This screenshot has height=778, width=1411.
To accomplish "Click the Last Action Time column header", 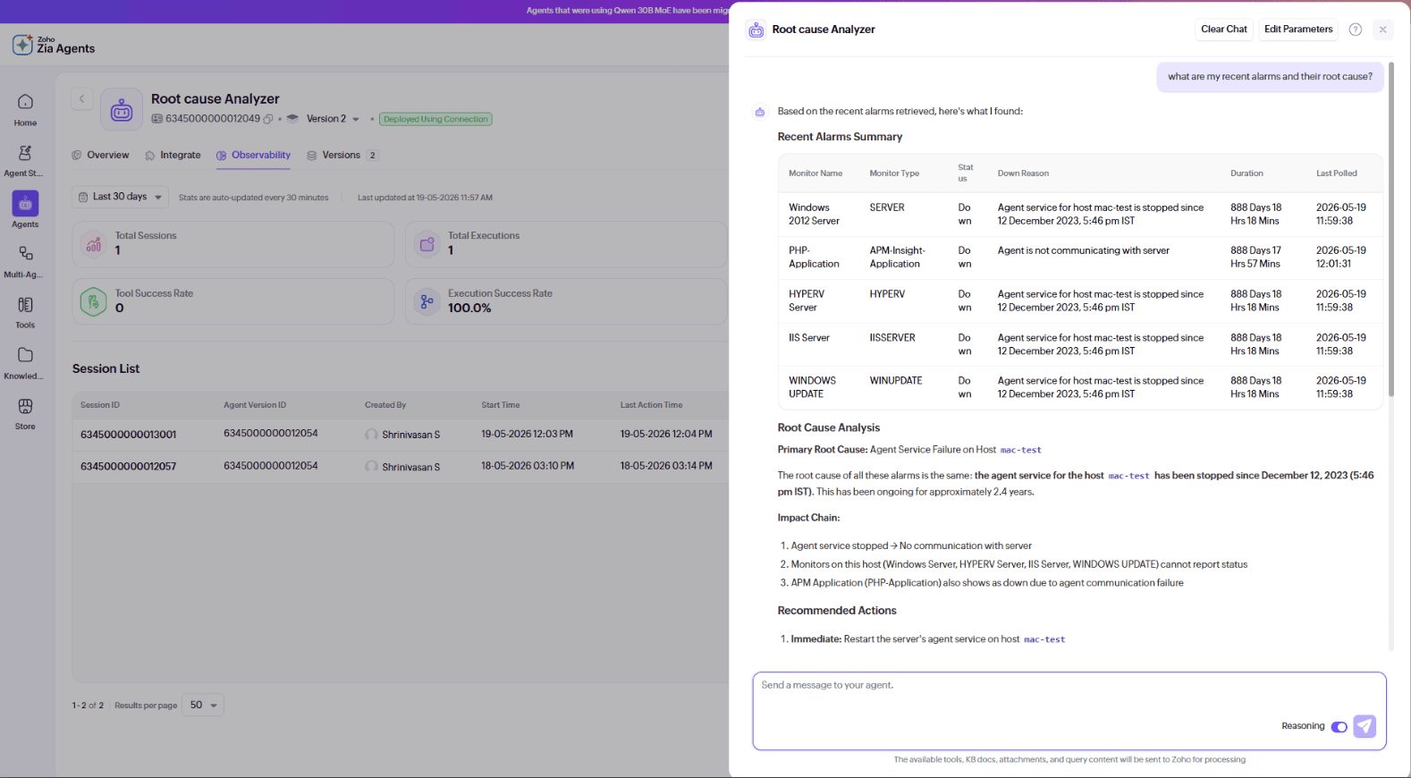I will pos(652,405).
